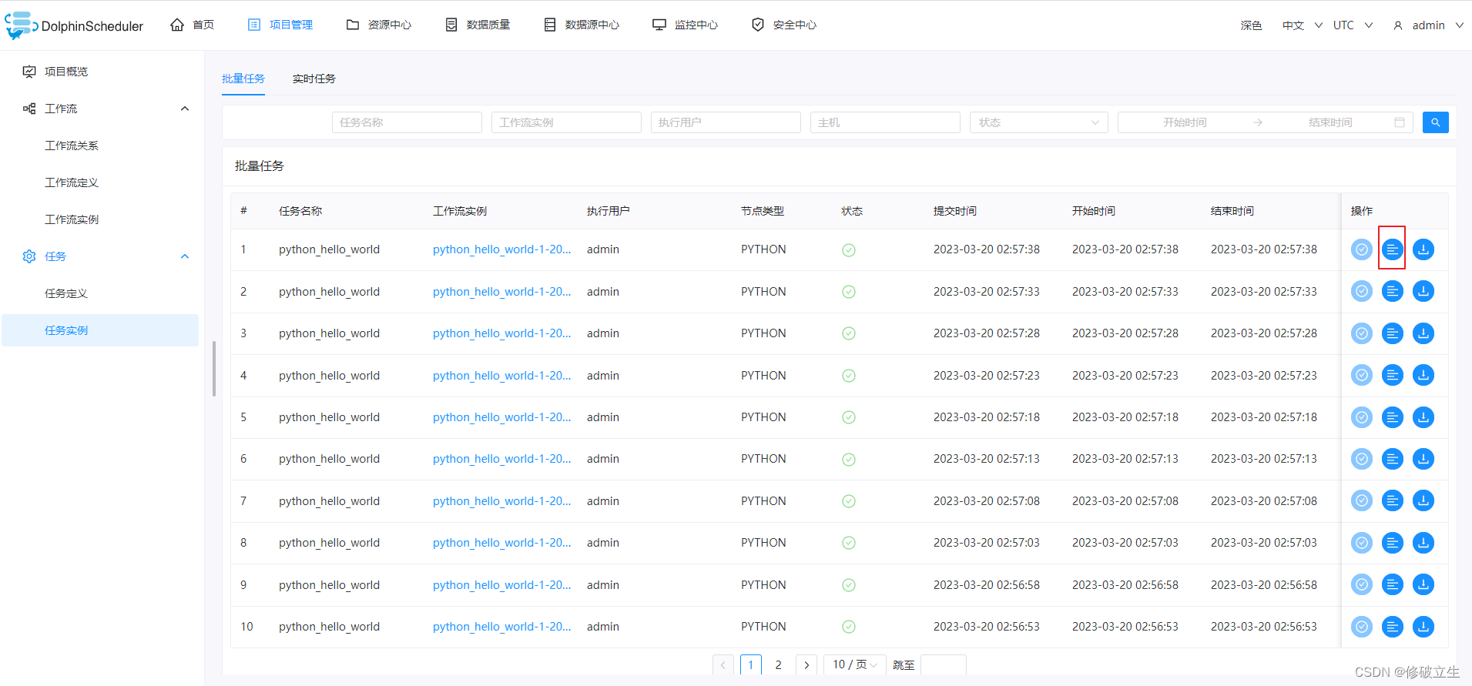This screenshot has width=1472, height=686.
Task: Download log for row 7 task
Action: pos(1423,500)
